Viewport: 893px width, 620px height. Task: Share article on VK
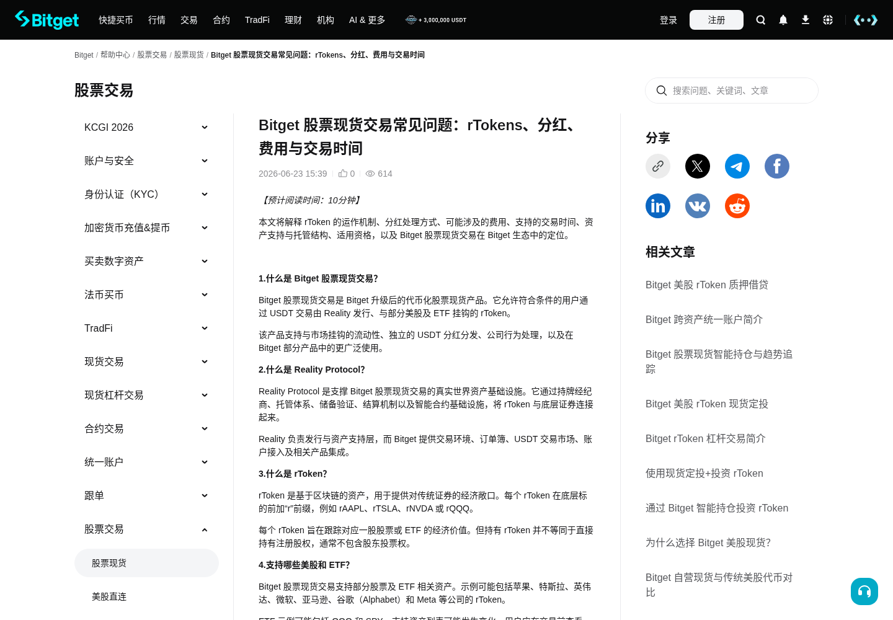pos(698,206)
